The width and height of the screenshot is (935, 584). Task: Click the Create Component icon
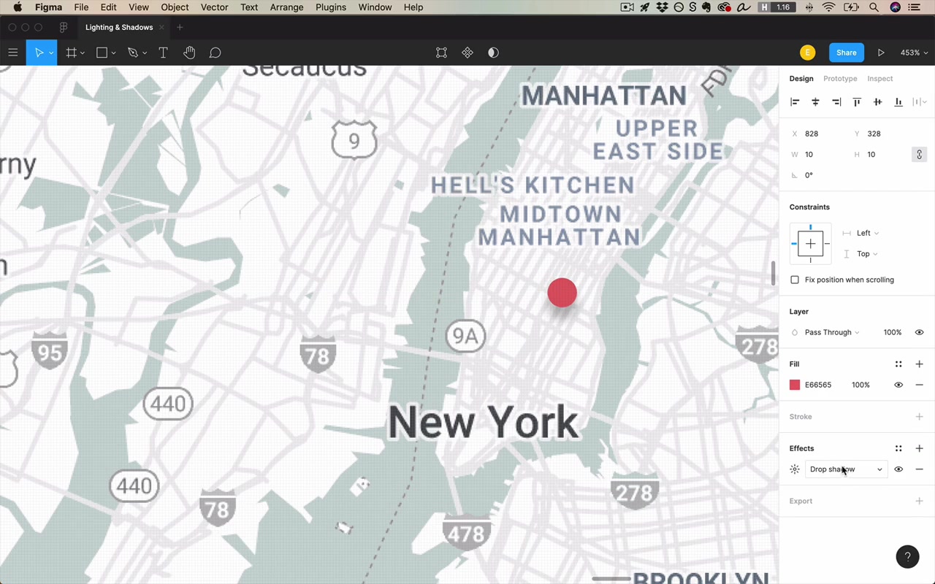point(467,53)
